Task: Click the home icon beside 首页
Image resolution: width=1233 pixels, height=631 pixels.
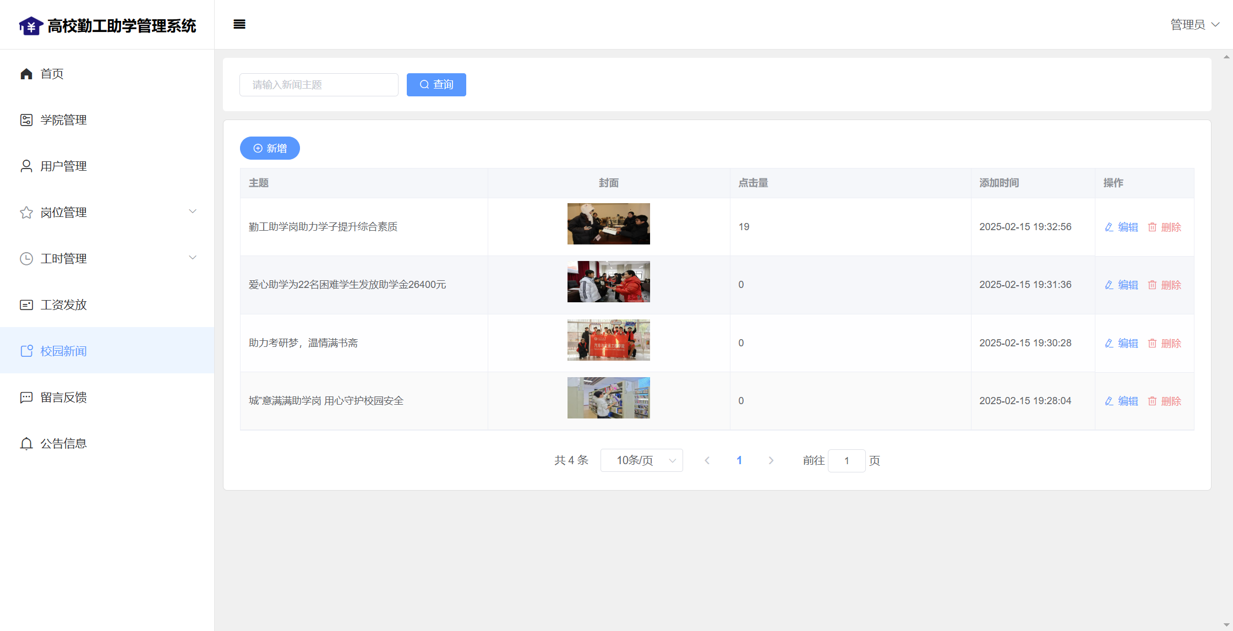Action: coord(26,74)
